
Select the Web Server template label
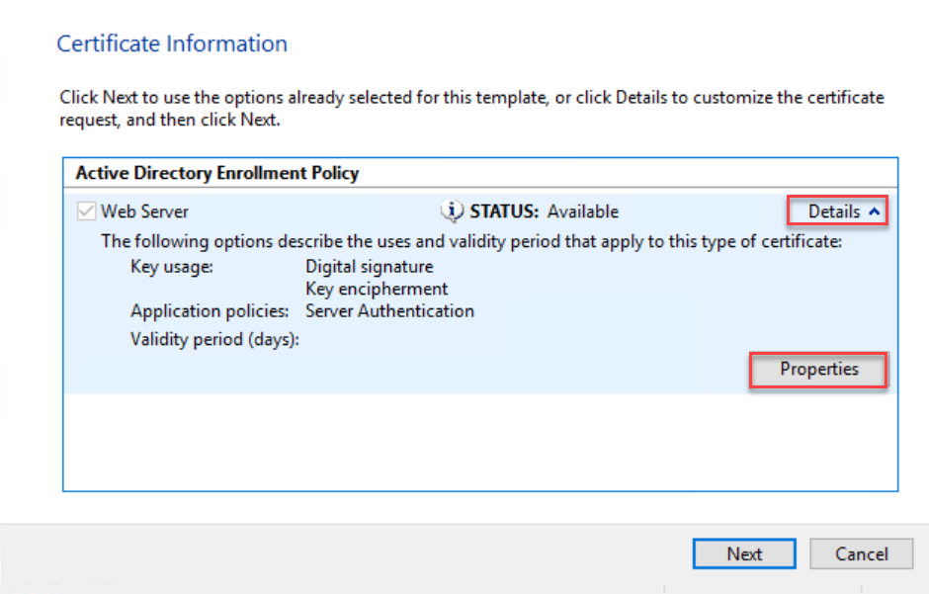click(144, 212)
